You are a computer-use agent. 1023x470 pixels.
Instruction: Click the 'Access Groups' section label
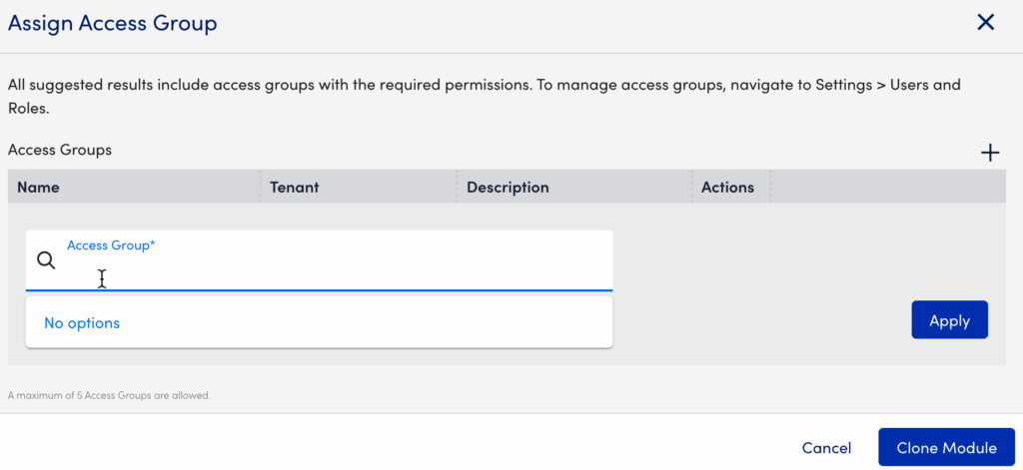(x=60, y=150)
